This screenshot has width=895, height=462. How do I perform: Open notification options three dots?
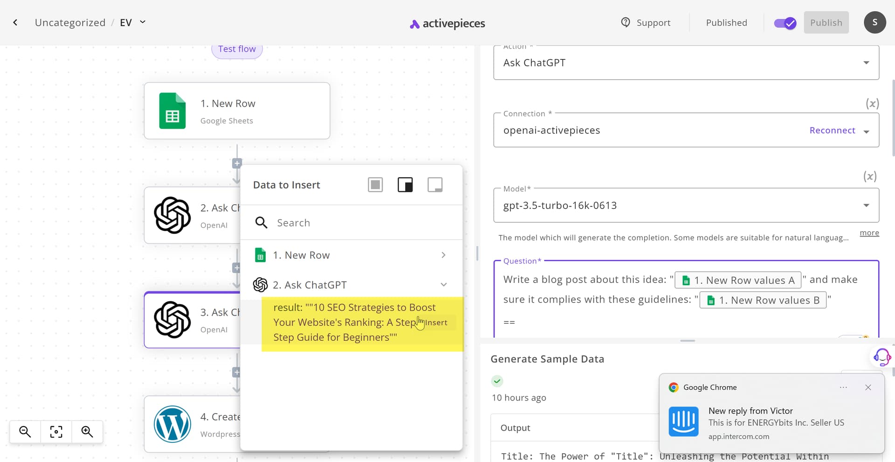[843, 387]
